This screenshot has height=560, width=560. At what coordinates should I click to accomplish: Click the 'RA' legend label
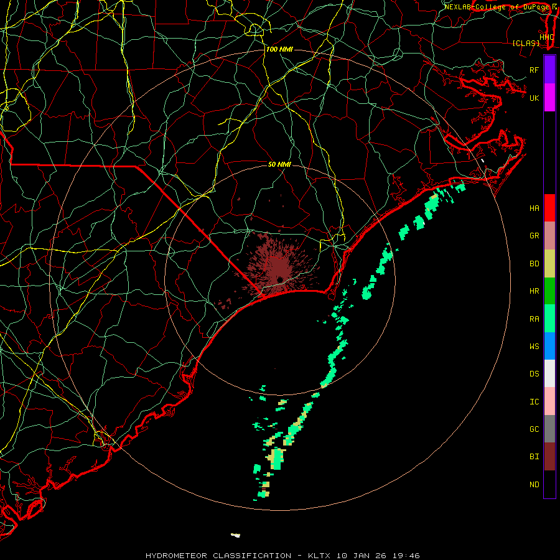(534, 319)
